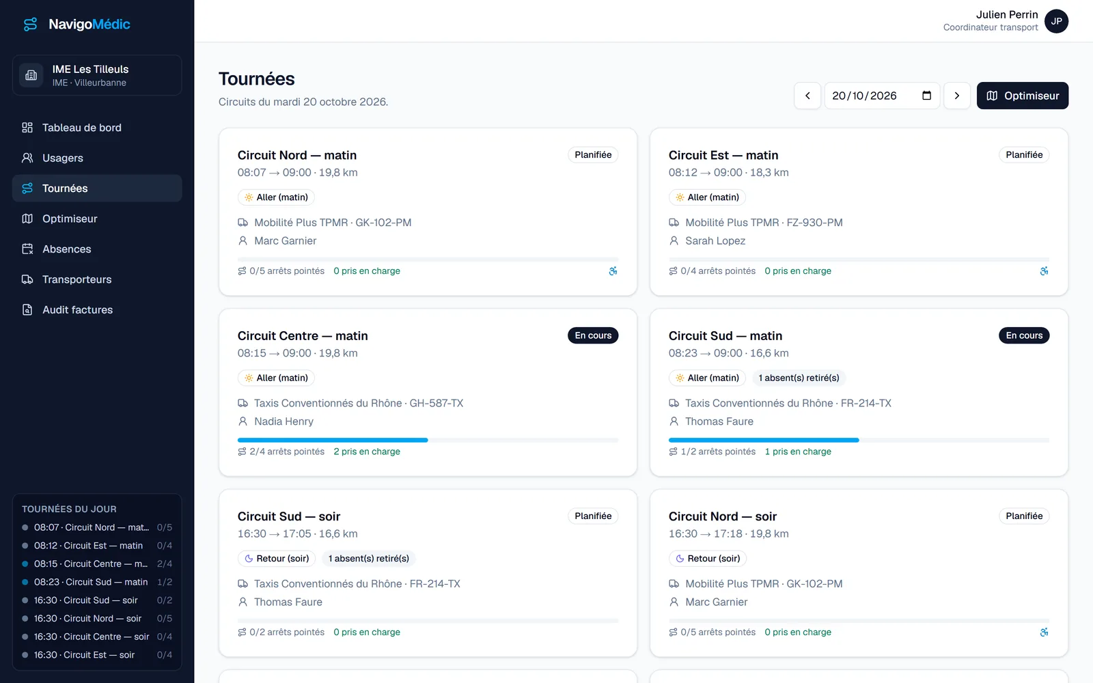Open the Circuit Est — matin card title

(x=723, y=155)
